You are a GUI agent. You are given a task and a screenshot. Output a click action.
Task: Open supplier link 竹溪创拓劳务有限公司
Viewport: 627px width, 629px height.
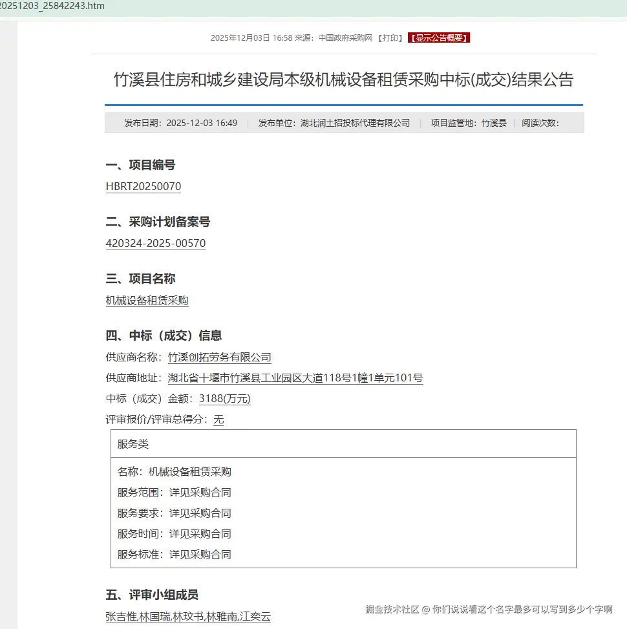(220, 357)
